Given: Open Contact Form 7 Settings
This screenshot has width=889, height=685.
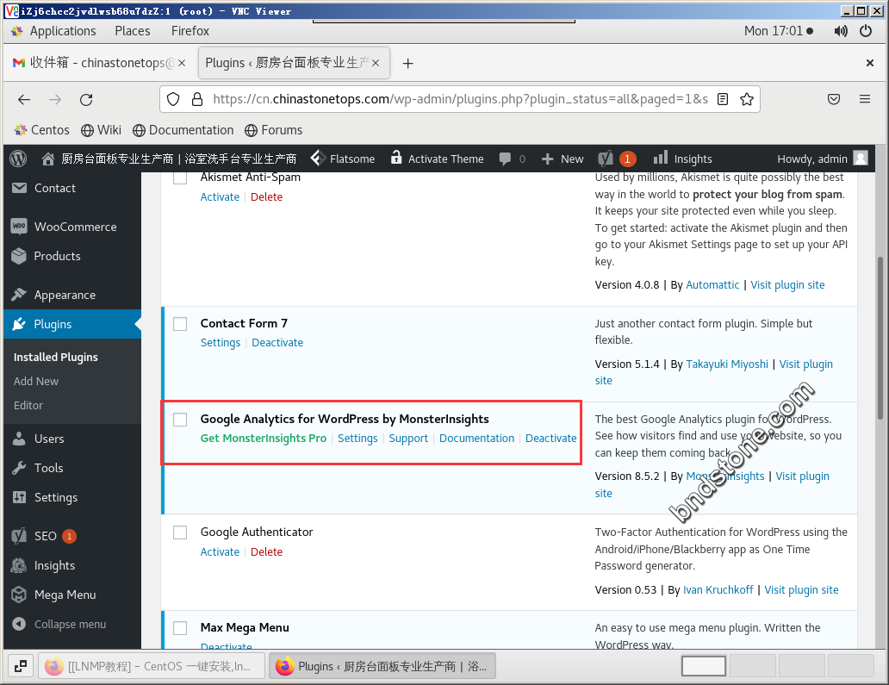Looking at the screenshot, I should pos(221,343).
